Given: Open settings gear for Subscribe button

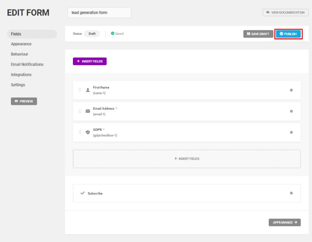Looking at the screenshot, I should (291, 193).
